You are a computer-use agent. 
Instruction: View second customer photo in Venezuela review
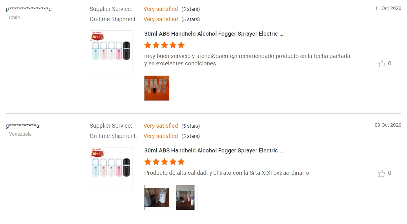[185, 197]
